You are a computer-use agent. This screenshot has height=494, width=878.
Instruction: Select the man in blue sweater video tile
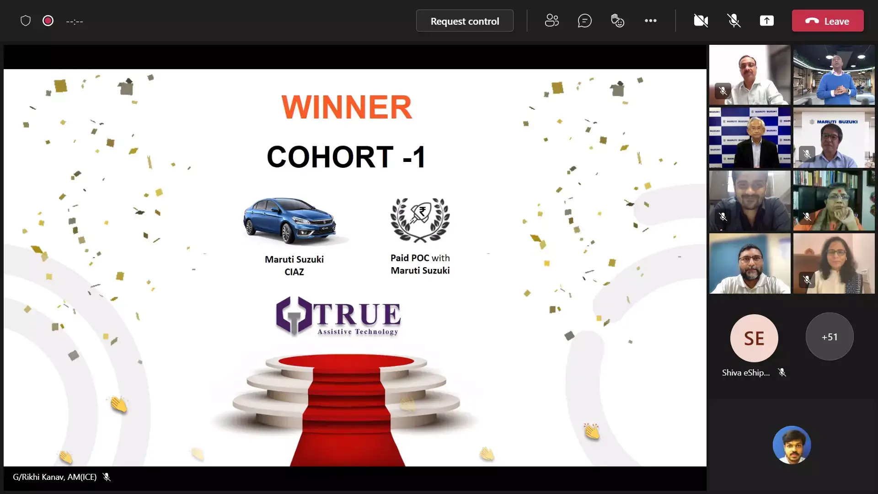click(x=834, y=75)
